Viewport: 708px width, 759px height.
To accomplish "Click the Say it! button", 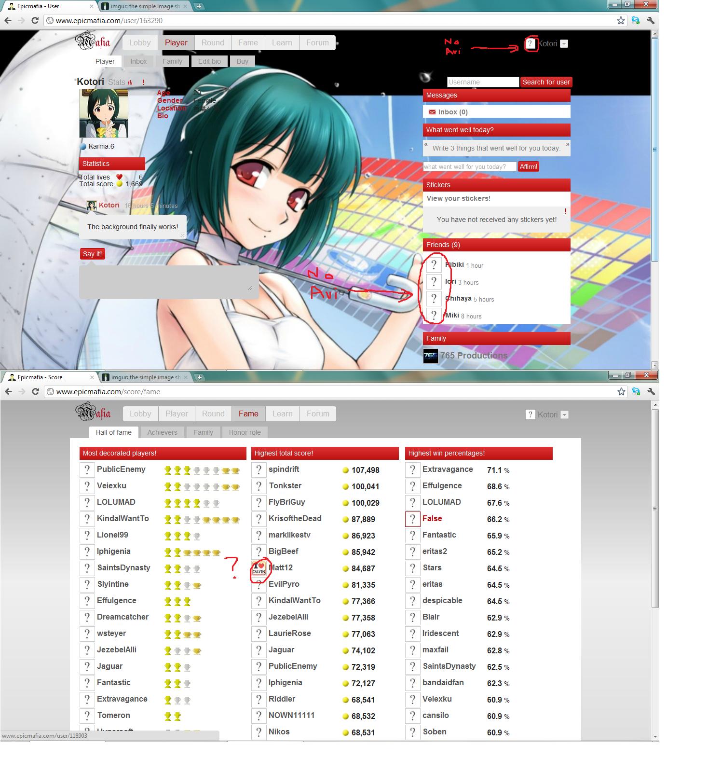I will 92,254.
